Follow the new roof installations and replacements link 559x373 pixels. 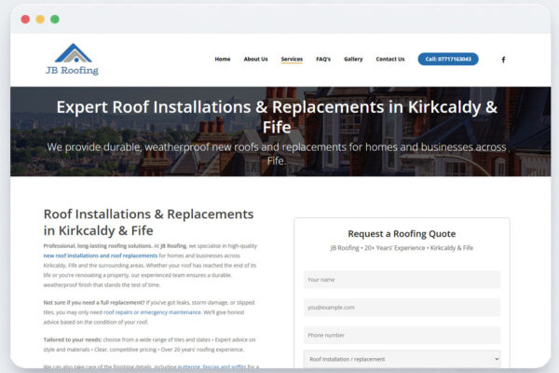[101, 256]
